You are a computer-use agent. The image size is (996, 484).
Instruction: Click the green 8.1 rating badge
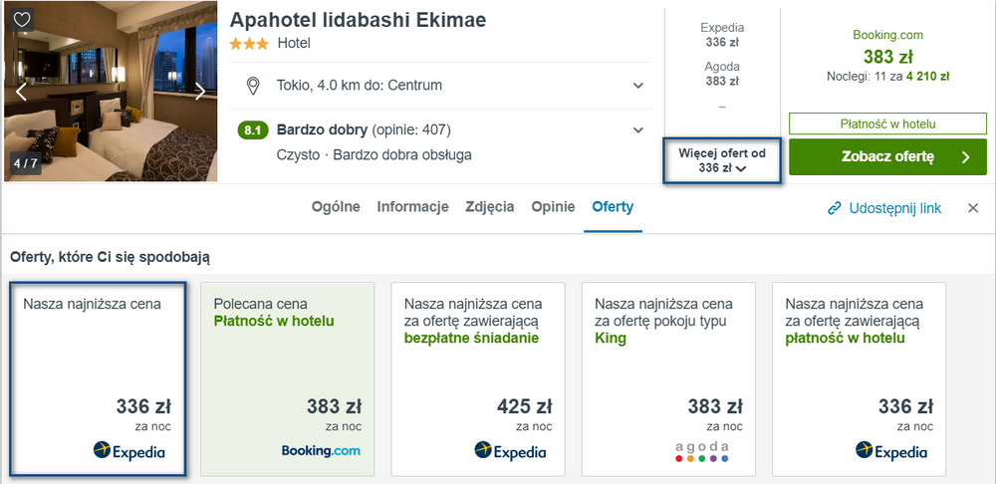point(253,130)
